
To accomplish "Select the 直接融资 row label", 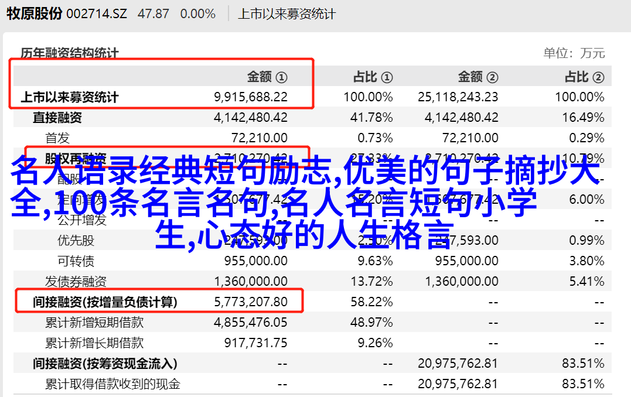I will pyautogui.click(x=57, y=118).
